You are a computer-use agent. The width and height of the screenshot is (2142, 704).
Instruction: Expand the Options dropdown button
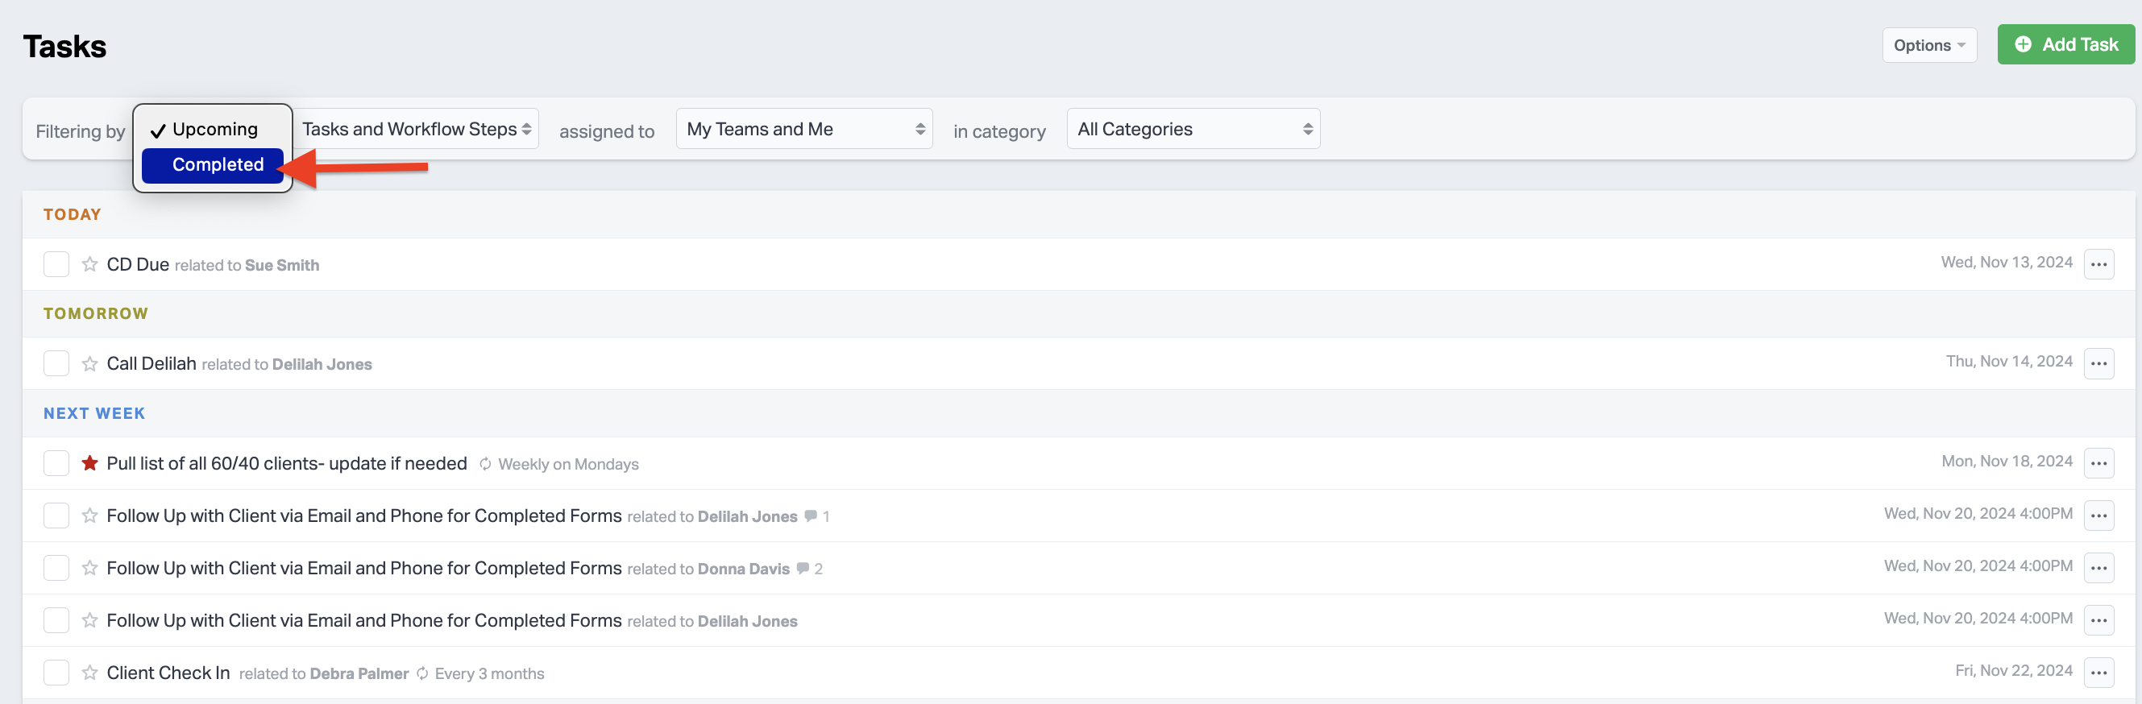[1928, 45]
